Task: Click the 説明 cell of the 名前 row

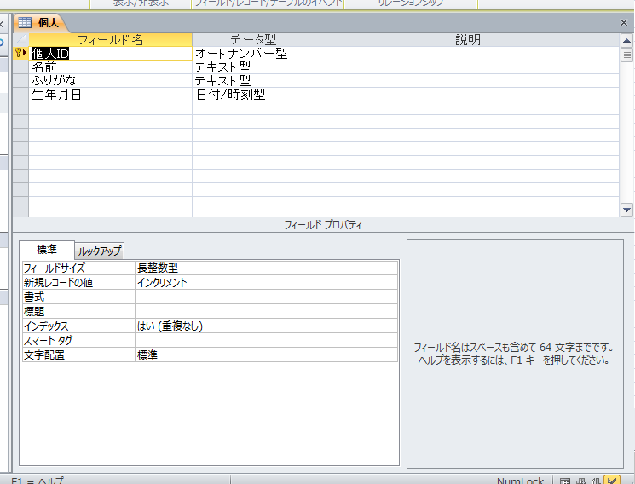Action: (x=467, y=67)
